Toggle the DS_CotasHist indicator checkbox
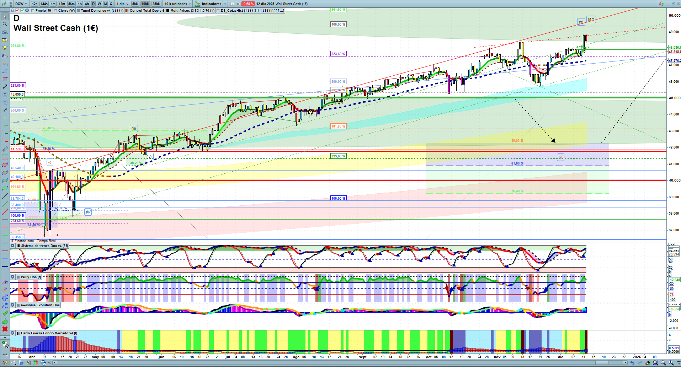This screenshot has height=367, width=681. coord(218,11)
